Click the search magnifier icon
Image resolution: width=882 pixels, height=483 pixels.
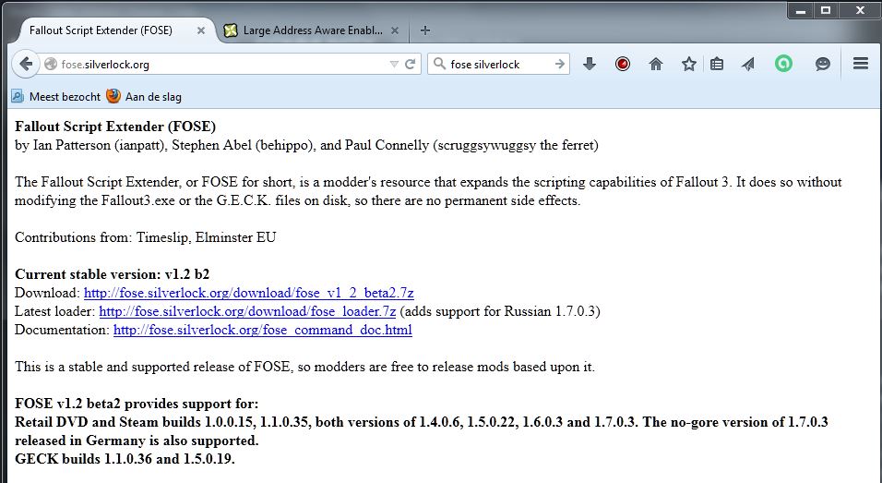tap(439, 64)
